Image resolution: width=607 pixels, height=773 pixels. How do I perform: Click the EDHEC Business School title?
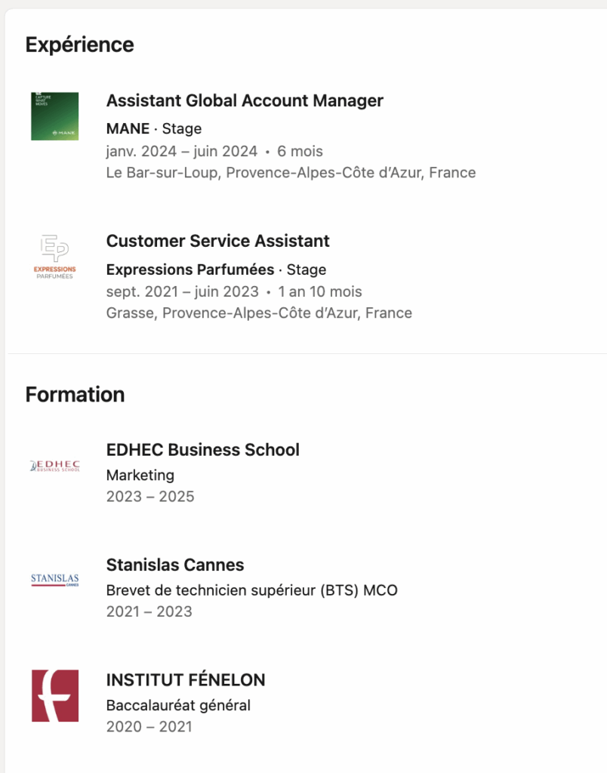(202, 450)
